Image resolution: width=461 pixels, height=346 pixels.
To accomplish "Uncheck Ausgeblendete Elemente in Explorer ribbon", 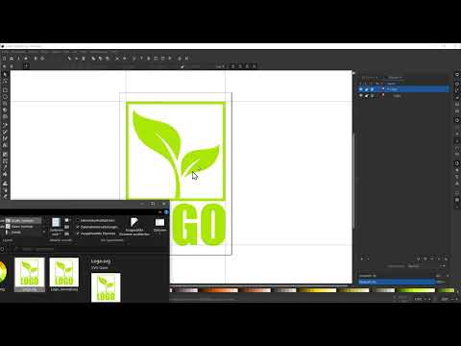I will pos(78,234).
